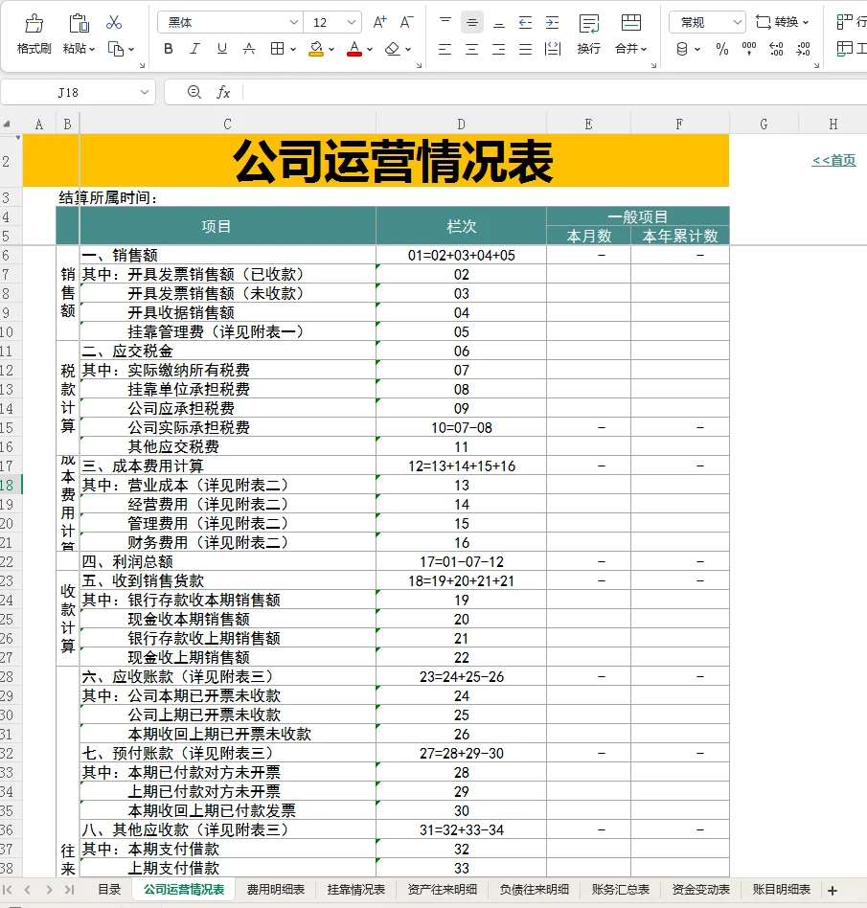This screenshot has width=867, height=908.
Task: Click the eraser clear-format icon
Action: point(393,49)
